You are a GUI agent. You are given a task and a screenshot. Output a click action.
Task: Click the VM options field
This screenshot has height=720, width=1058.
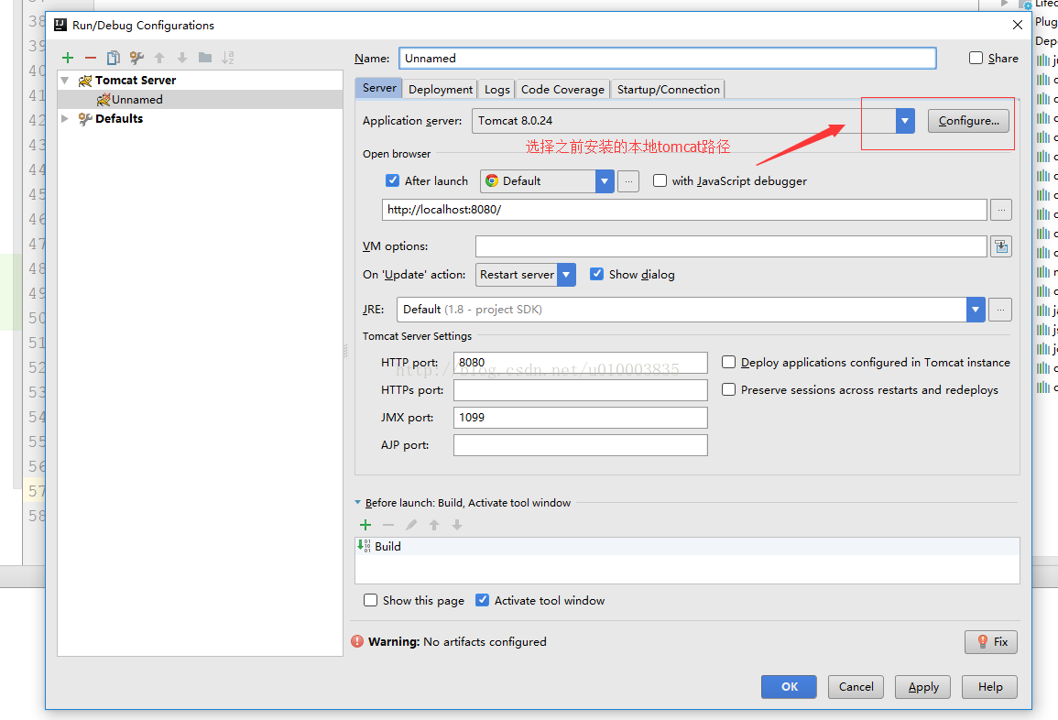731,246
